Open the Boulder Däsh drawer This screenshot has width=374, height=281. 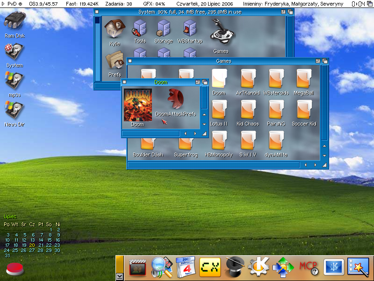pos(148,144)
